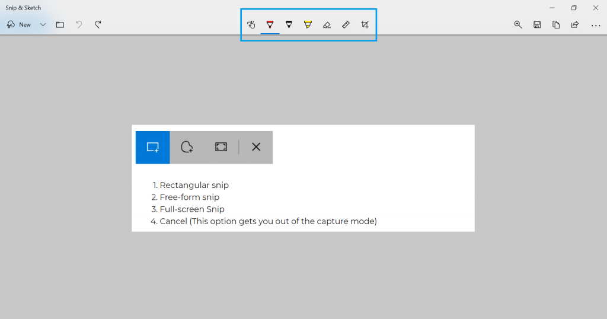Expand the New snip delay dropdown arrow
The width and height of the screenshot is (607, 319).
43,25
